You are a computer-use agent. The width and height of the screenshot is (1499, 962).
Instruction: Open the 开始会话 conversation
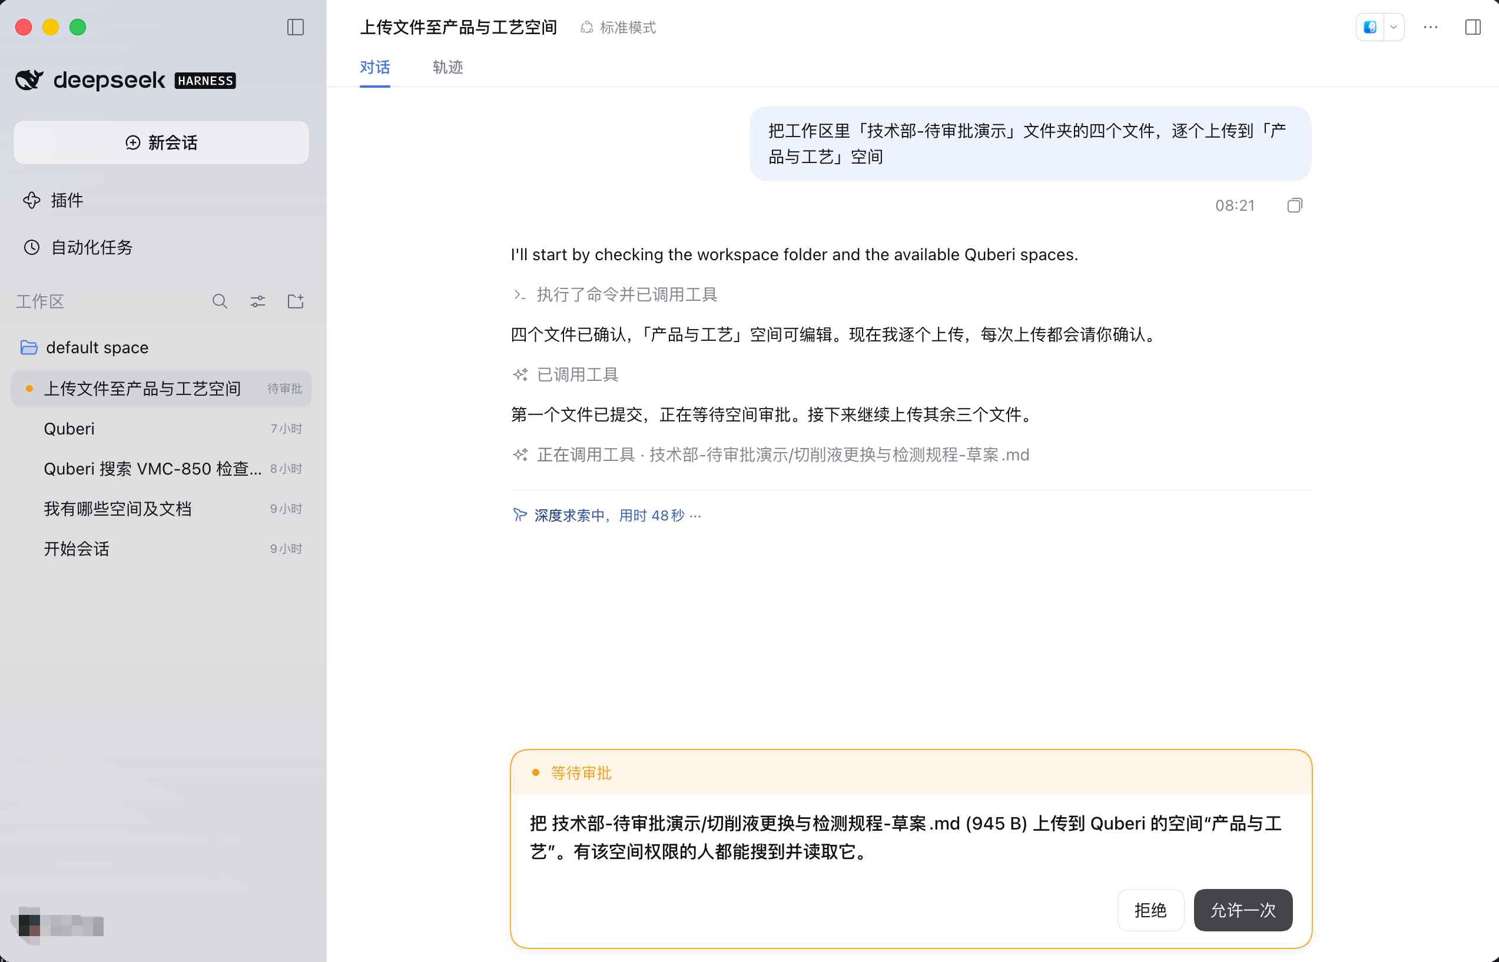[x=161, y=549]
